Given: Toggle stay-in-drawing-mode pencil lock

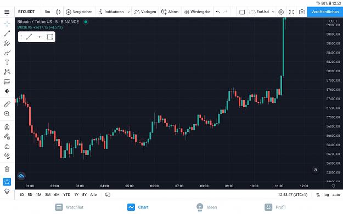Looking at the screenshot, I should [7, 137].
